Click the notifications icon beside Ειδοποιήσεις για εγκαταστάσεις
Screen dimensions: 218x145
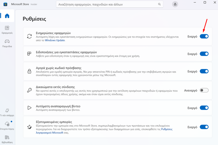[29, 54]
